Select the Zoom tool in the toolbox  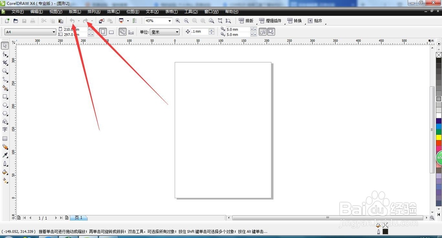click(x=5, y=71)
